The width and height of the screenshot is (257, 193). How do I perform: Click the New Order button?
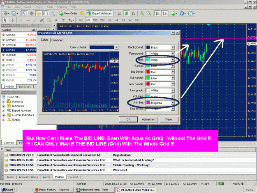click(68, 13)
